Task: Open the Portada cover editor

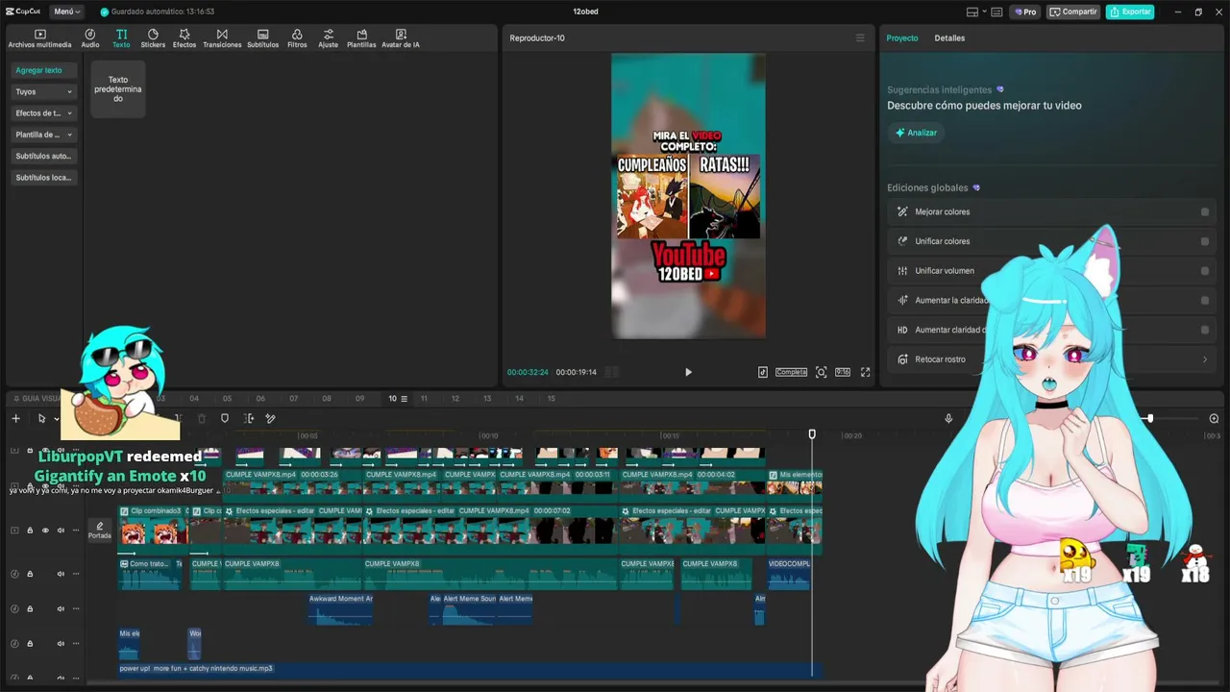Action: tap(100, 531)
